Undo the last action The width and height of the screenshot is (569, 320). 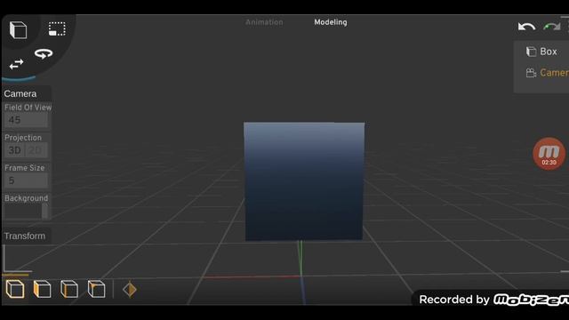(526, 27)
